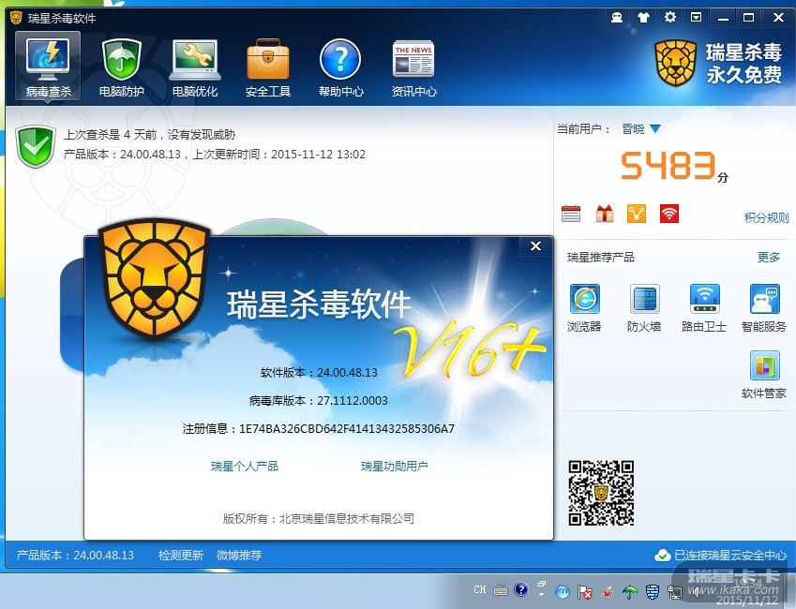Screen dimensions: 796x609
Task: Click the copyright 北京瑞星信息技术有限公司 text
Action: pyautogui.click(x=319, y=519)
